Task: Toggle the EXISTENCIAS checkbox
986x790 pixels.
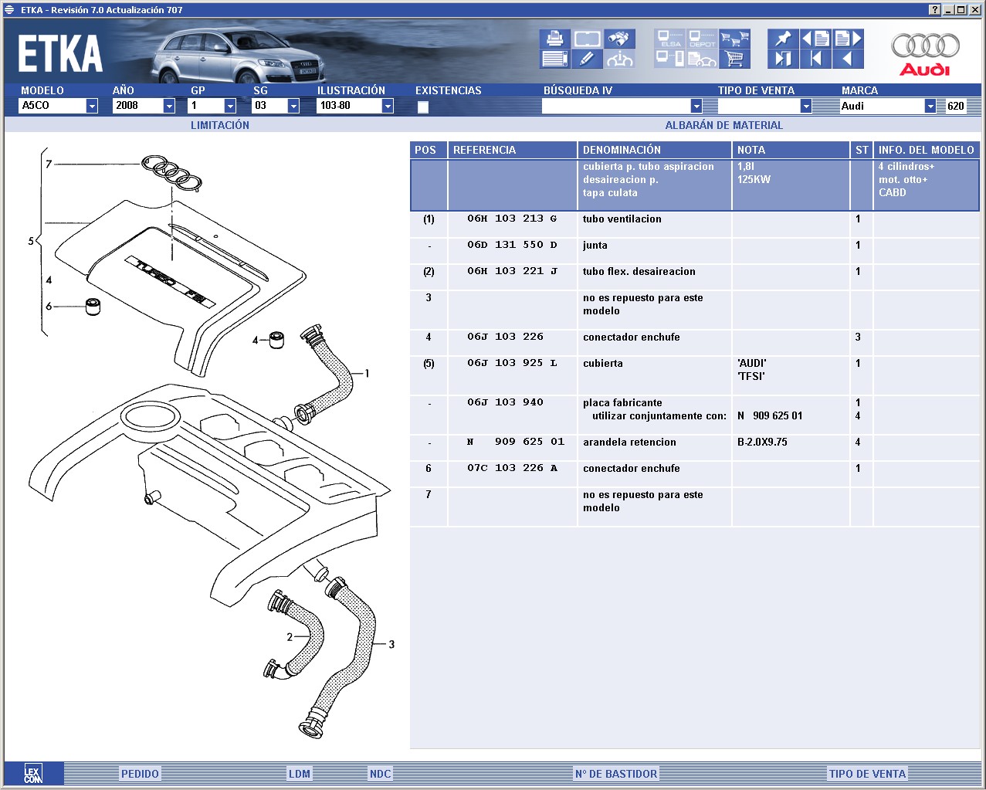Action: [x=423, y=107]
